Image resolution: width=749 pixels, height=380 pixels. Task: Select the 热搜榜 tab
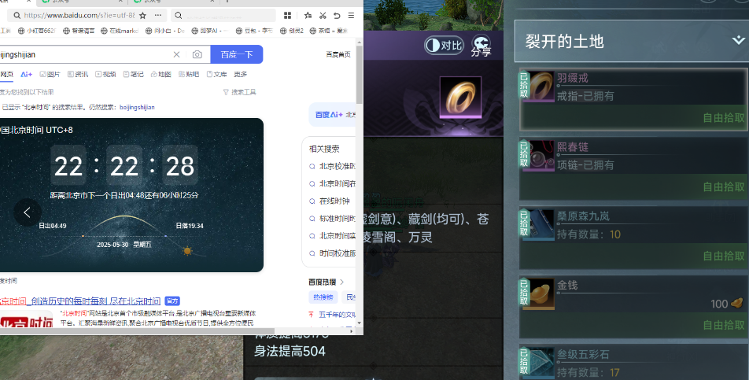tap(323, 297)
